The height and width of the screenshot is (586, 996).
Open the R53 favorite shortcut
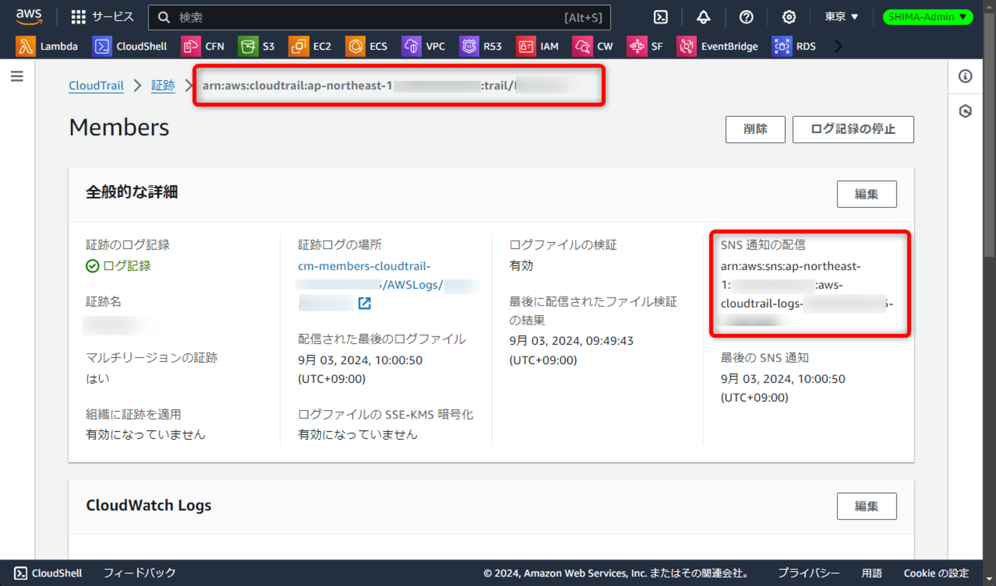coord(481,46)
